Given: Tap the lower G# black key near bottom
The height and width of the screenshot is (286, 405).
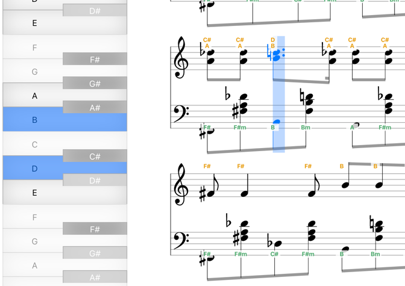Looking at the screenshot, I should pos(95,253).
